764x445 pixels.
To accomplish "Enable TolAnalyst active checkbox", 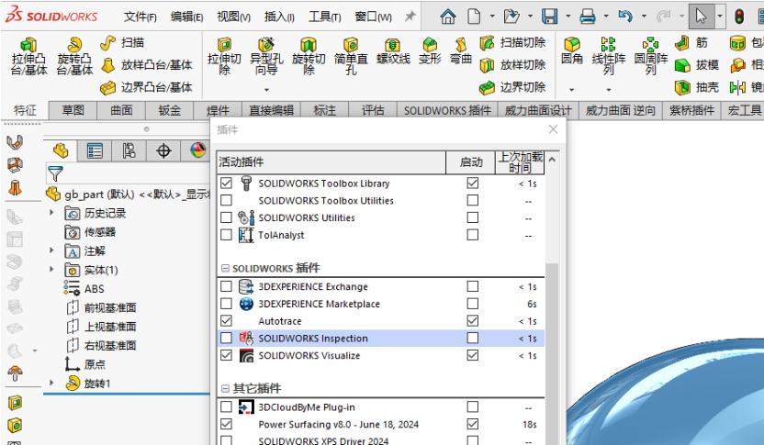I will (226, 235).
